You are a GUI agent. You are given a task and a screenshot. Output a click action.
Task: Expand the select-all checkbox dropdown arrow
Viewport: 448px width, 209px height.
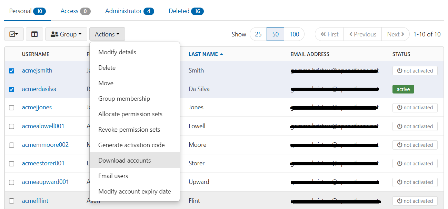(x=17, y=34)
